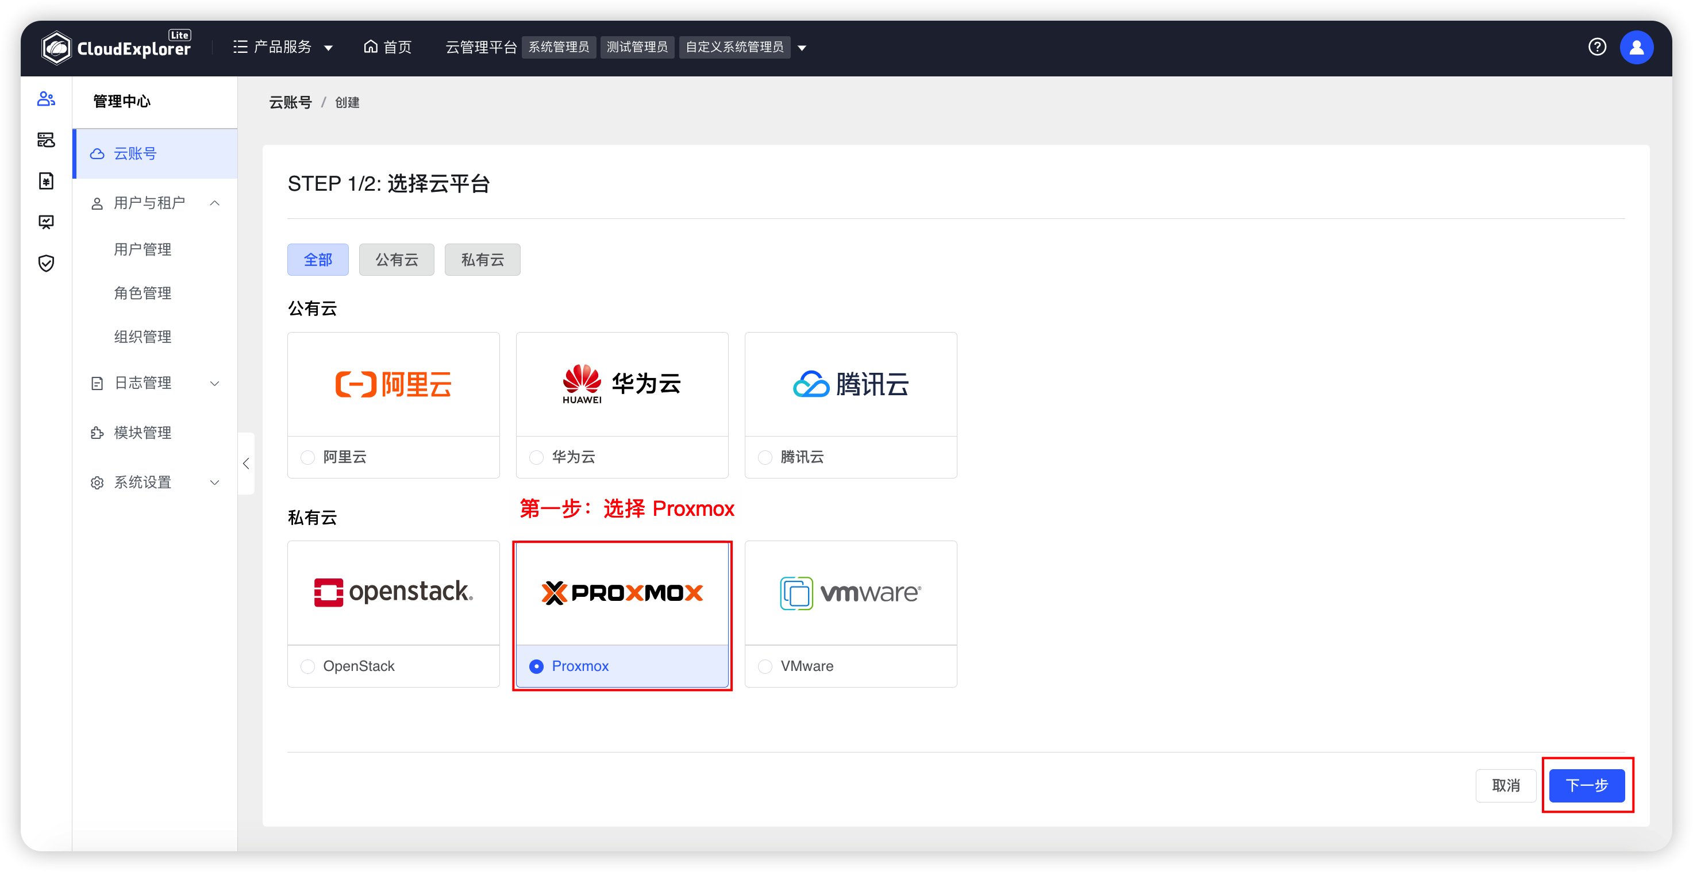Open the user avatar menu
The width and height of the screenshot is (1693, 872).
(x=1637, y=47)
